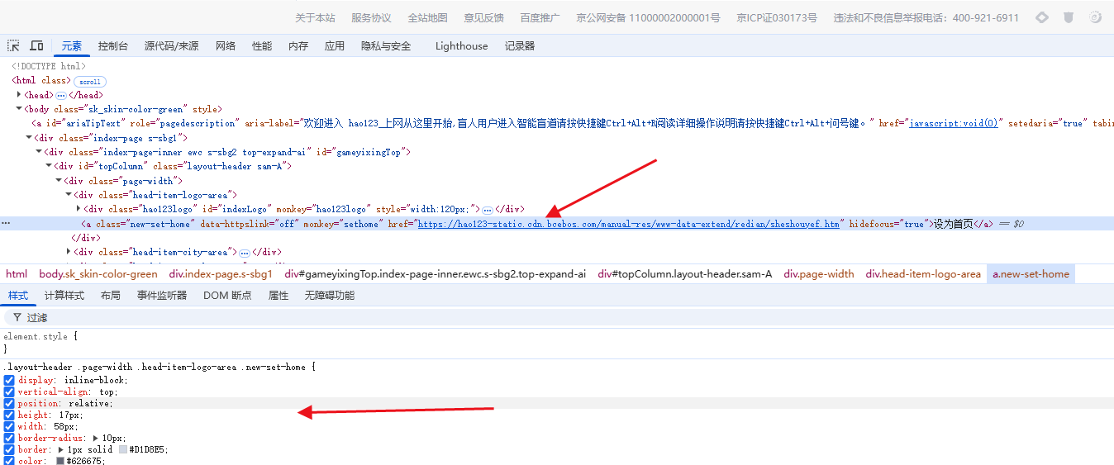Collapse the body sk_skin-color-green node
This screenshot has width=1114, height=465.
pyautogui.click(x=18, y=109)
